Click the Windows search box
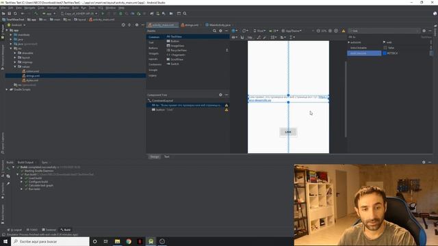 pyautogui.click(x=50, y=241)
